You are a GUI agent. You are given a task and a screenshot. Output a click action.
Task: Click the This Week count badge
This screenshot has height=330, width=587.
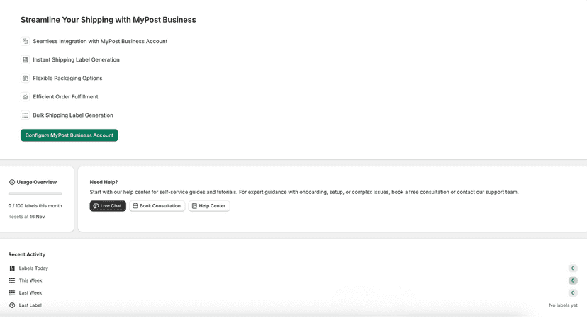point(573,280)
